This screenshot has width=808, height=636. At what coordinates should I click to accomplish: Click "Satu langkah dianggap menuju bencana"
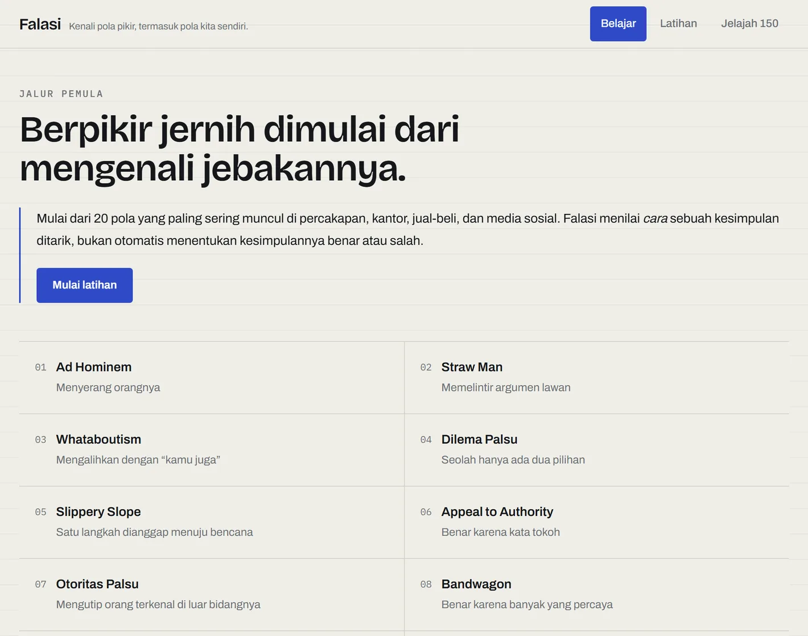click(154, 532)
